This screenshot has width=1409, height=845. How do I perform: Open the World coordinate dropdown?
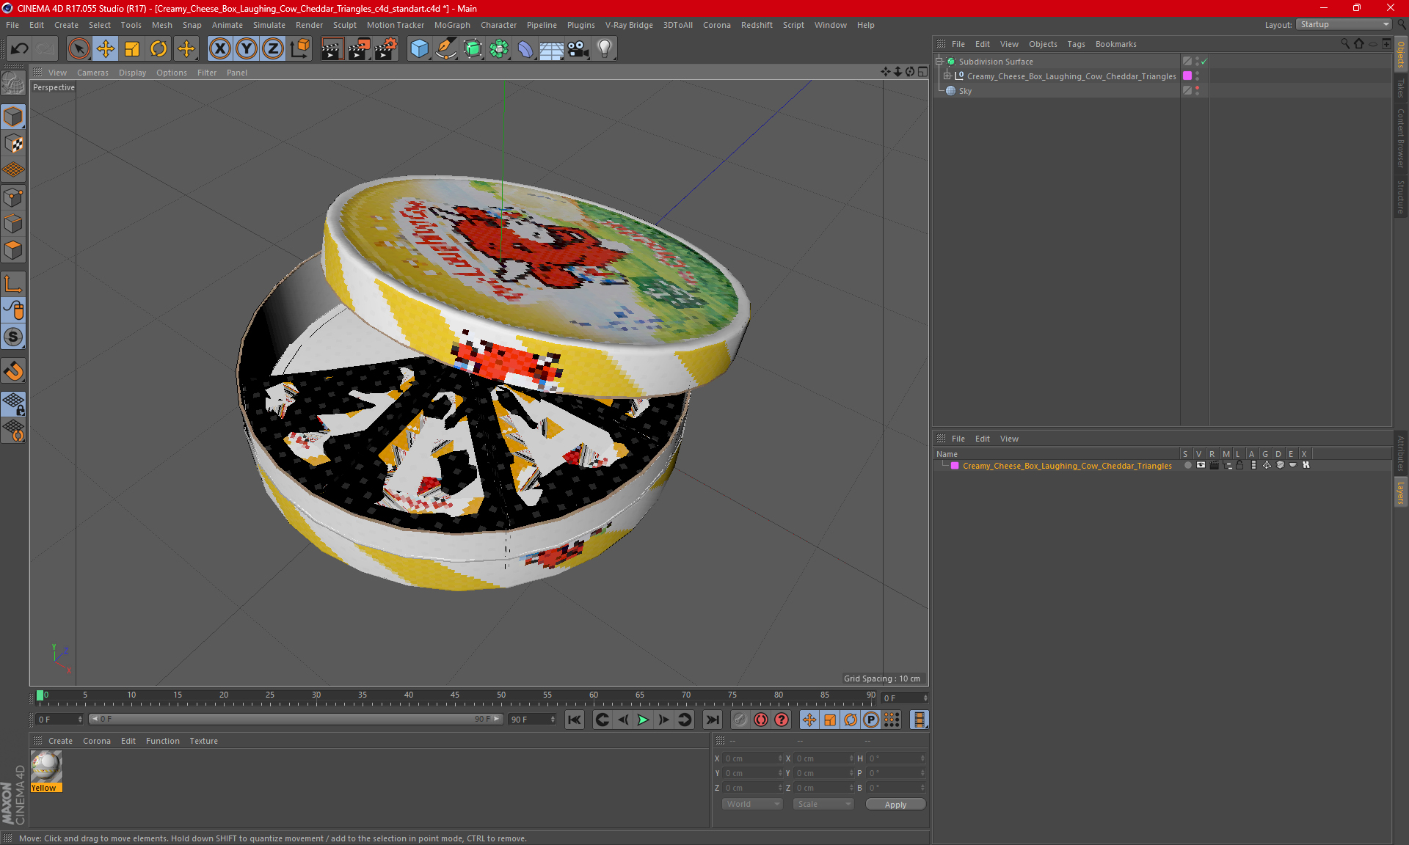752,804
